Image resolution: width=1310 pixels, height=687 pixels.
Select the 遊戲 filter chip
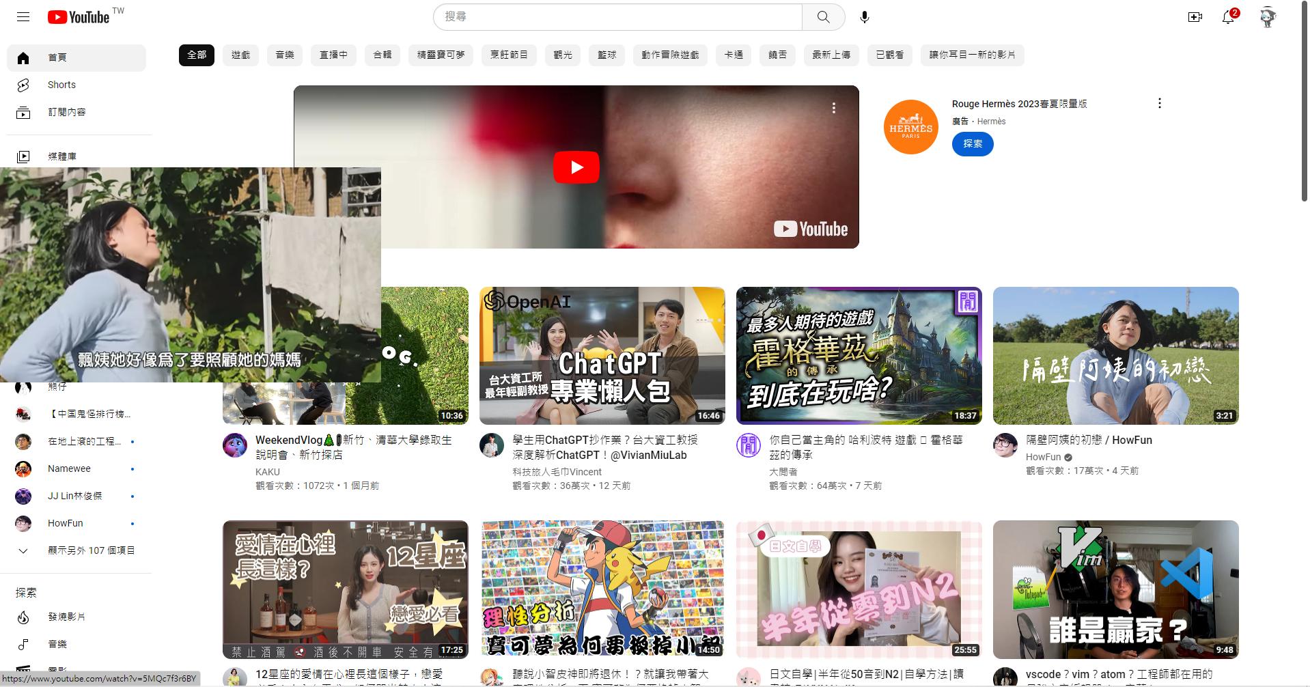click(x=241, y=55)
